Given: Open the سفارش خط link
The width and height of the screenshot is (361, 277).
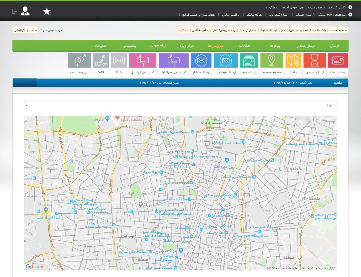Looking at the screenshot, I should (248, 30).
